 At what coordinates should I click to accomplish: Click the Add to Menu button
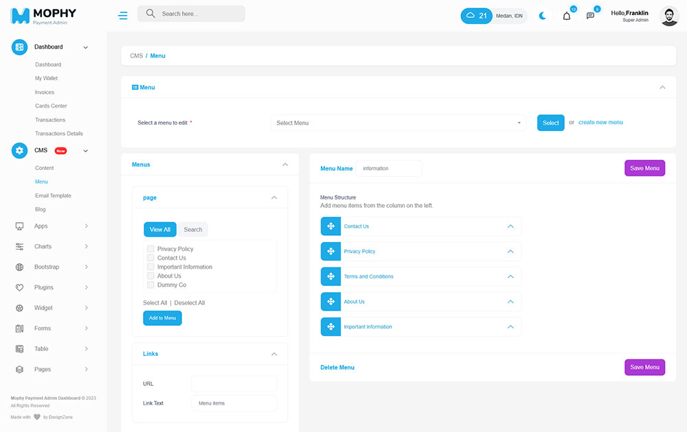point(162,318)
